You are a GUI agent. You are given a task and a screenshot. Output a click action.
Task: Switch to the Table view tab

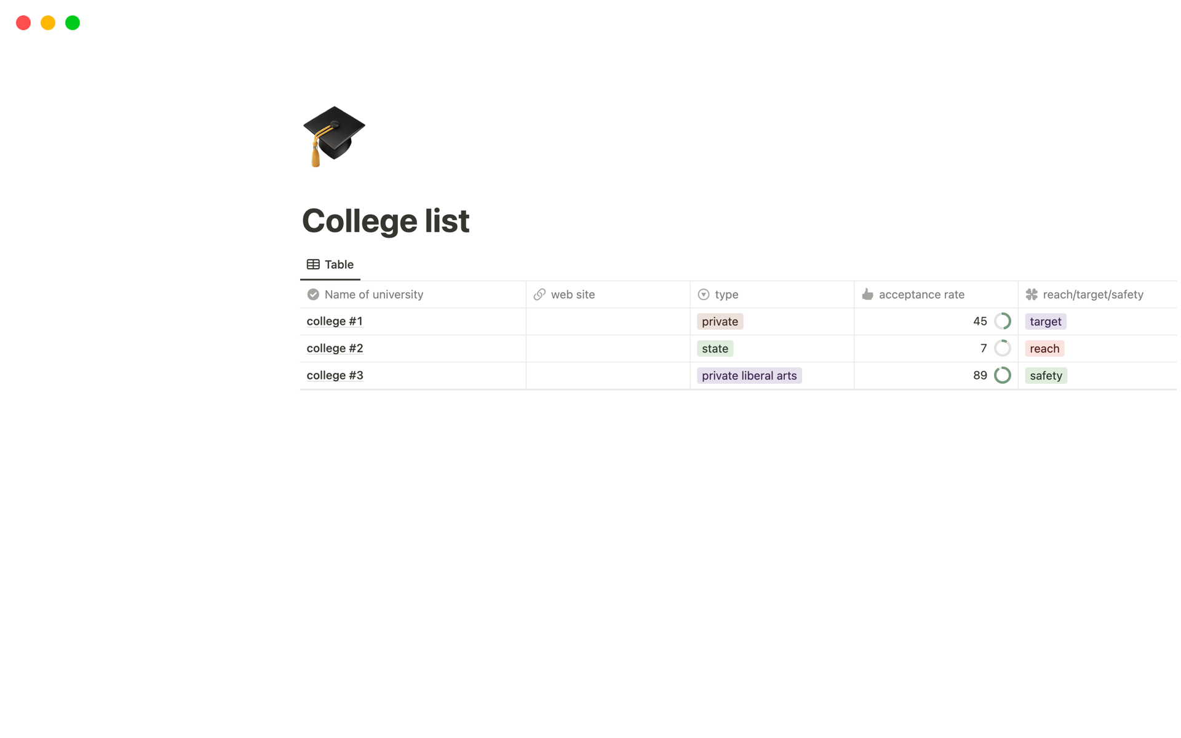tap(330, 264)
